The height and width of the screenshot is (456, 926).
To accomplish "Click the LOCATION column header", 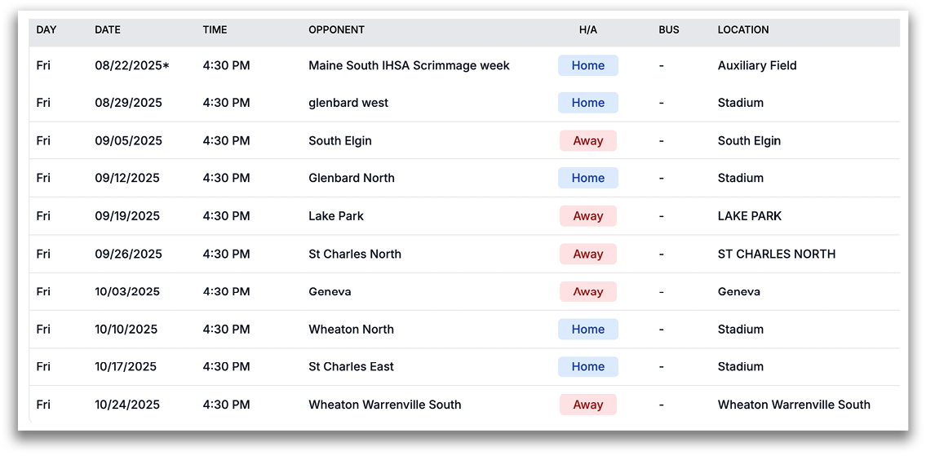I will pos(742,30).
